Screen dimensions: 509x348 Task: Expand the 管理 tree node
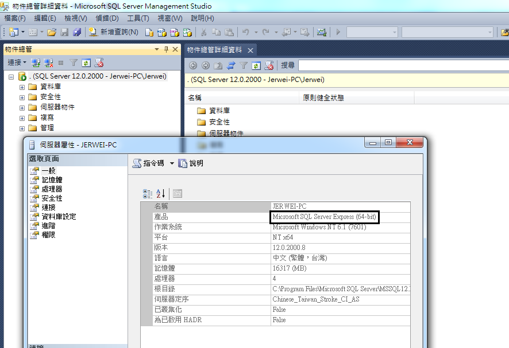22,128
